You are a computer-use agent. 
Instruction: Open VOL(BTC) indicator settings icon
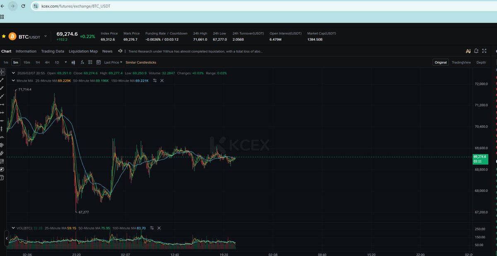(x=152, y=228)
